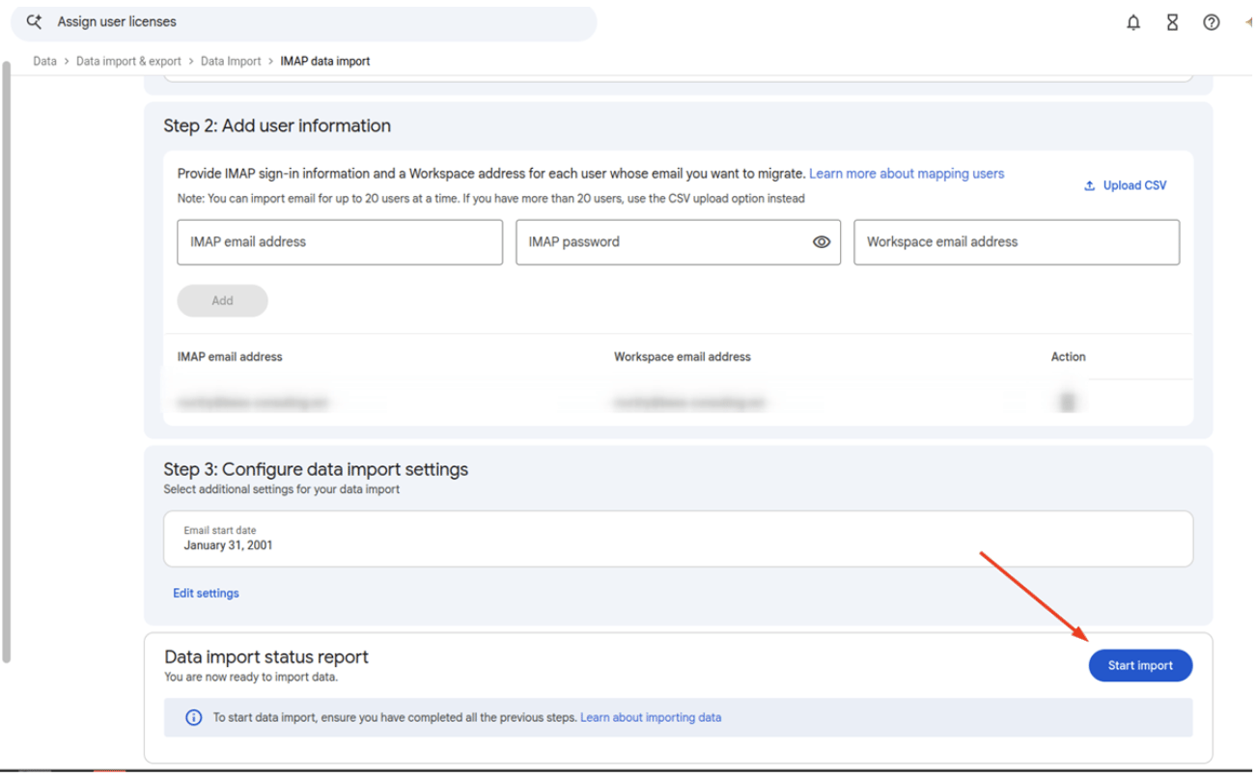Open the help question mark icon
The height and width of the screenshot is (778, 1256).
pyautogui.click(x=1212, y=22)
